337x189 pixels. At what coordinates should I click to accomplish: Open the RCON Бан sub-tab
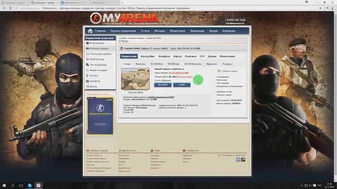173,64
